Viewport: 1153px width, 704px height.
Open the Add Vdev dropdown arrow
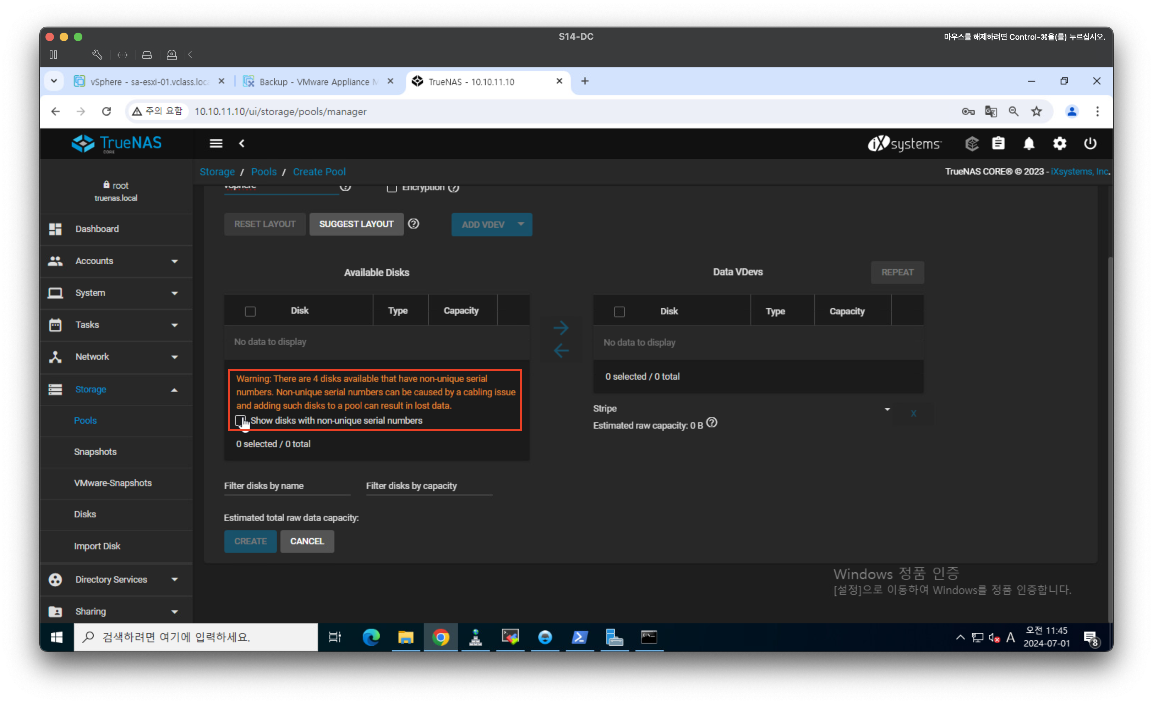(521, 224)
